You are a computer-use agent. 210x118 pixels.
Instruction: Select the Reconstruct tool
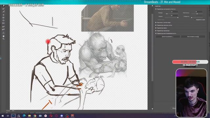4,9
